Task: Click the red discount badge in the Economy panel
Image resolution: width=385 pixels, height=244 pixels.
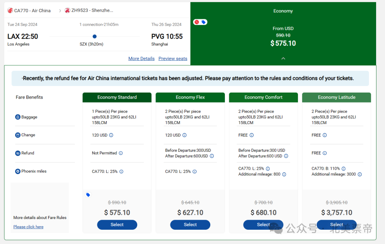Action: (197, 22)
